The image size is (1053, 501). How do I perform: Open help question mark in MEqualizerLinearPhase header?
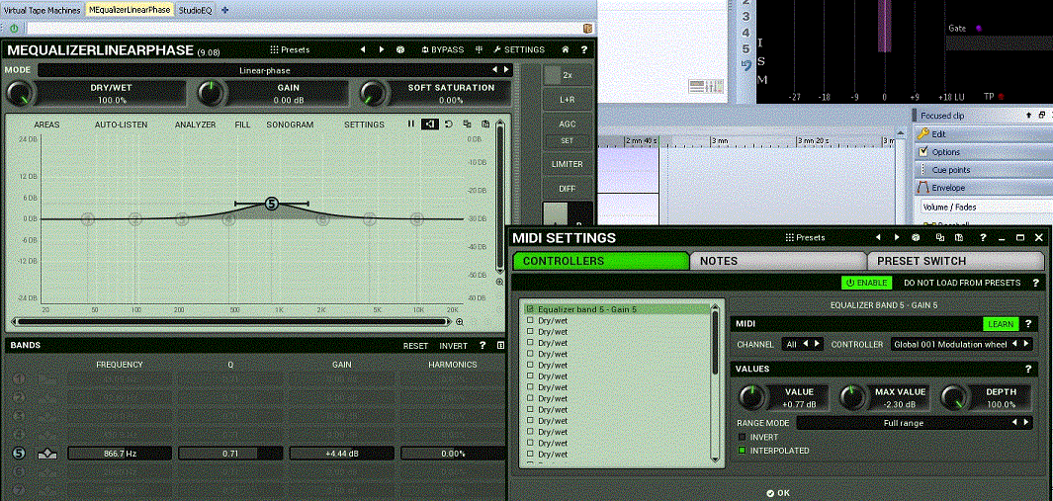[583, 49]
